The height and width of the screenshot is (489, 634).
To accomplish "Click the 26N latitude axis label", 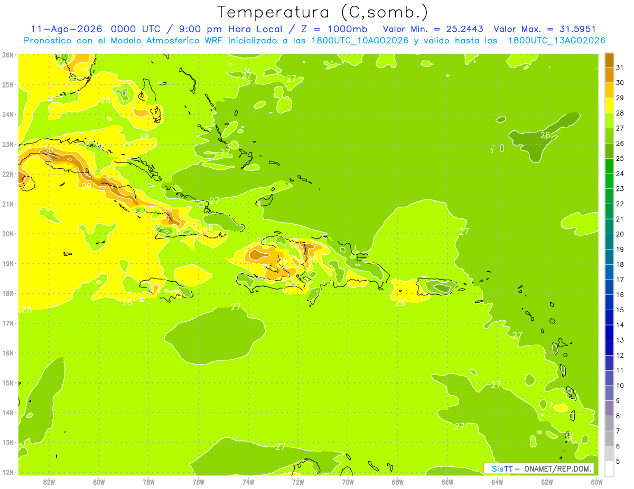I will coord(8,55).
